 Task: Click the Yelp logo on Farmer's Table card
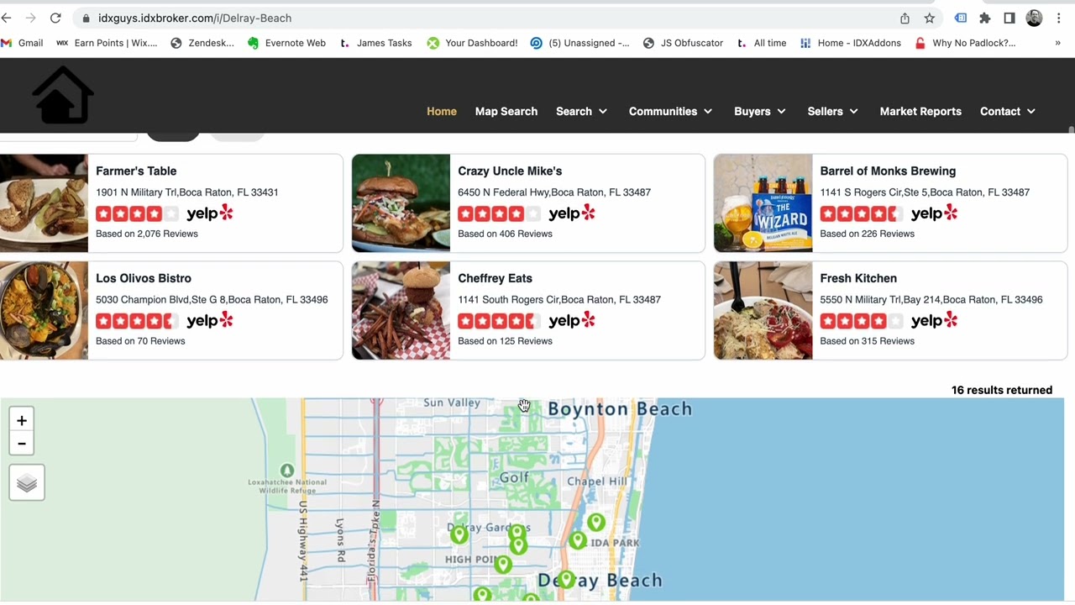click(210, 213)
